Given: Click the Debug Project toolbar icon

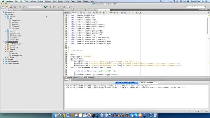Looking at the screenshot, I should (x=64, y=7).
